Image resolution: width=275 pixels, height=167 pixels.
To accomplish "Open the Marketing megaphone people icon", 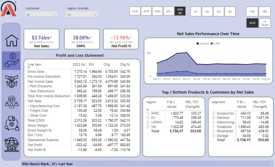I will tap(11, 101).
